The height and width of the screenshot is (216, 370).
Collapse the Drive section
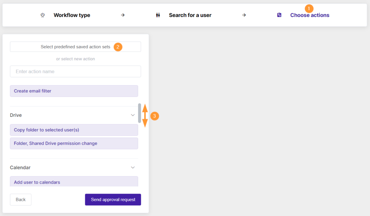133,115
